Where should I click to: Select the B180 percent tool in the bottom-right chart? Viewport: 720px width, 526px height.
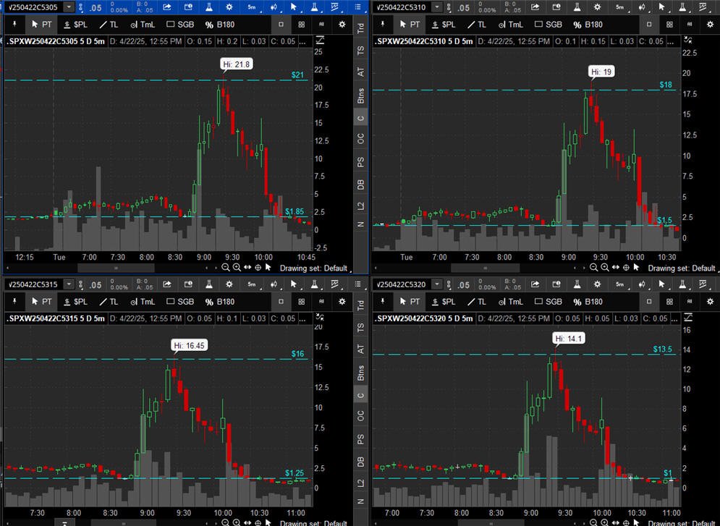(x=586, y=302)
